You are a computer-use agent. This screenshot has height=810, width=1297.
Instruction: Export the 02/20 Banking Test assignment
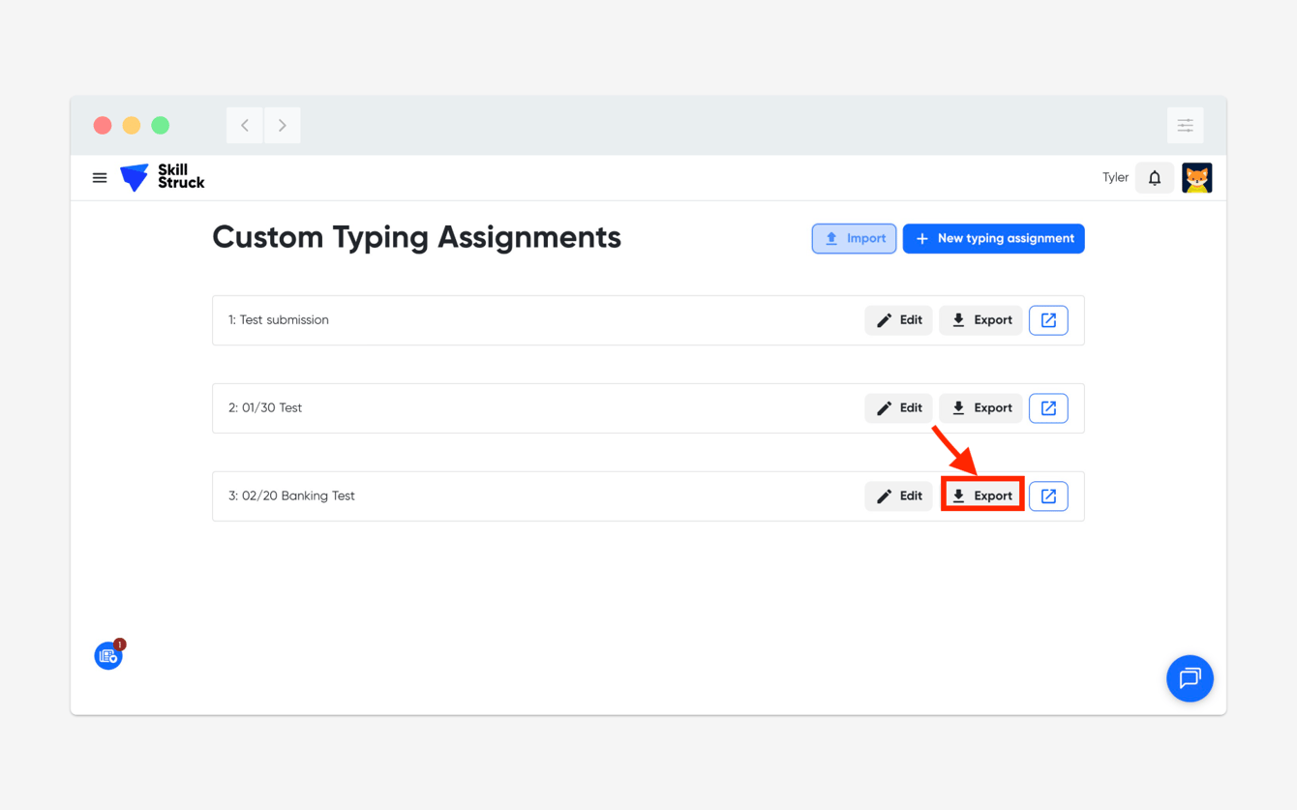(981, 495)
